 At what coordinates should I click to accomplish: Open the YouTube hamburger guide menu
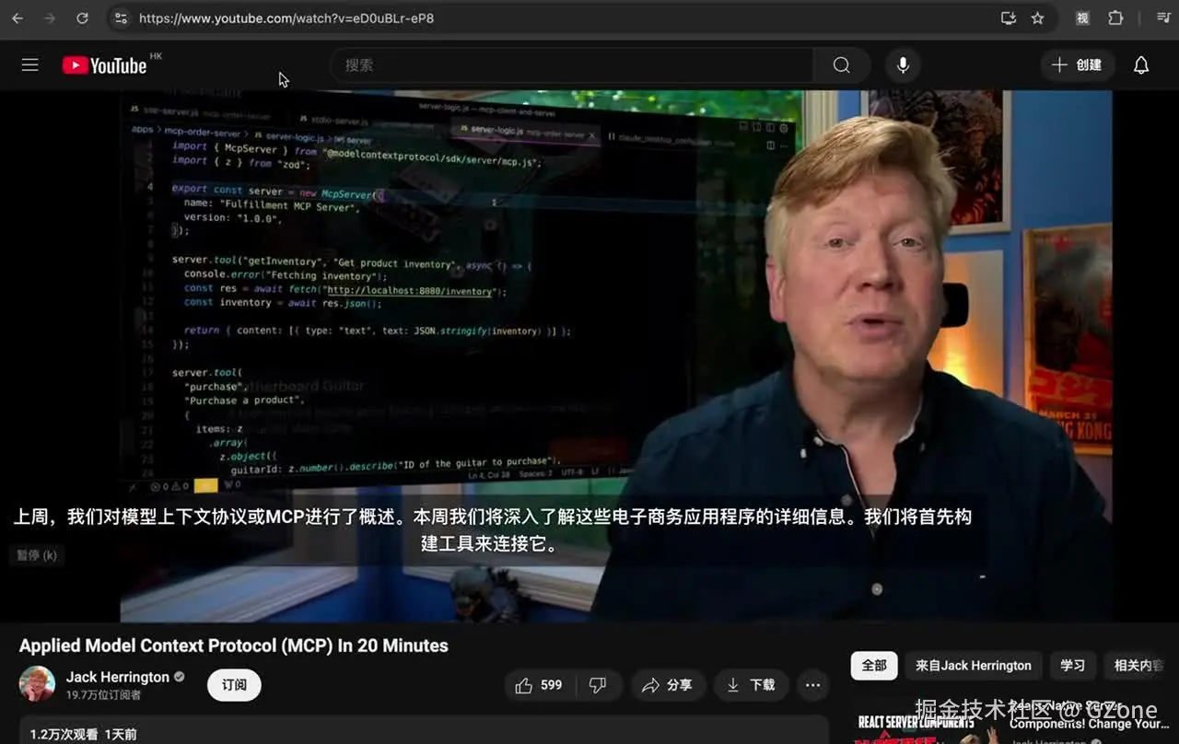(30, 65)
